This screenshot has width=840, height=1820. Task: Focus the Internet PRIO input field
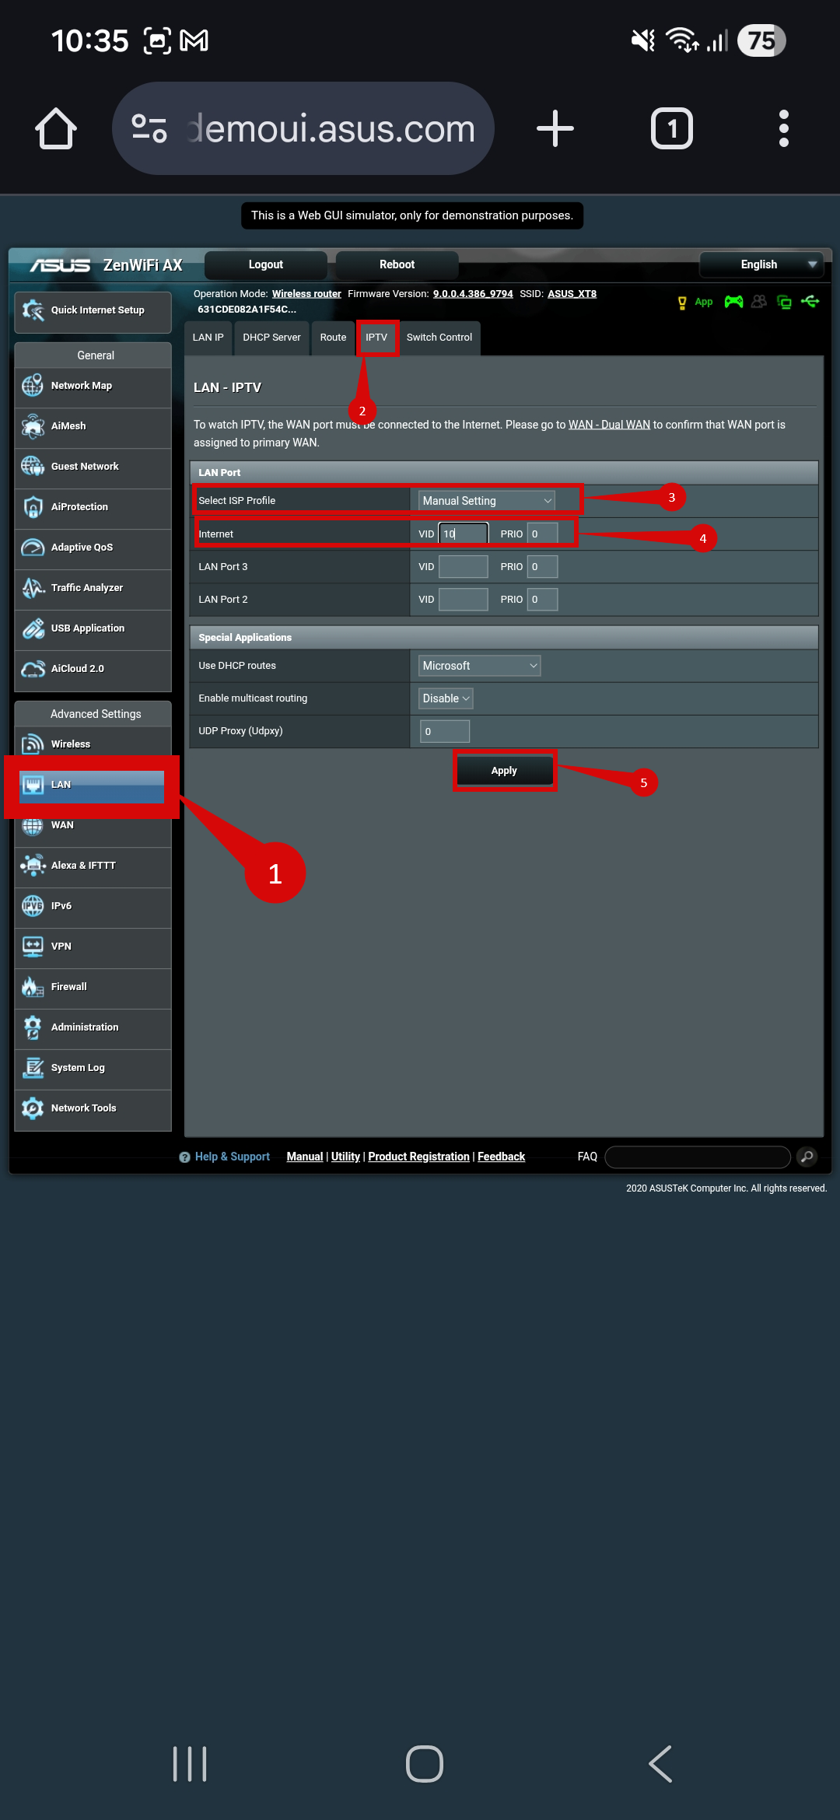542,534
